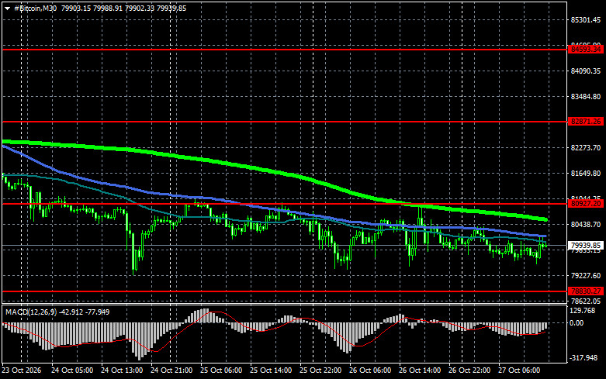
Task: Click the 78622.05 price scale label
Action: pos(586,301)
